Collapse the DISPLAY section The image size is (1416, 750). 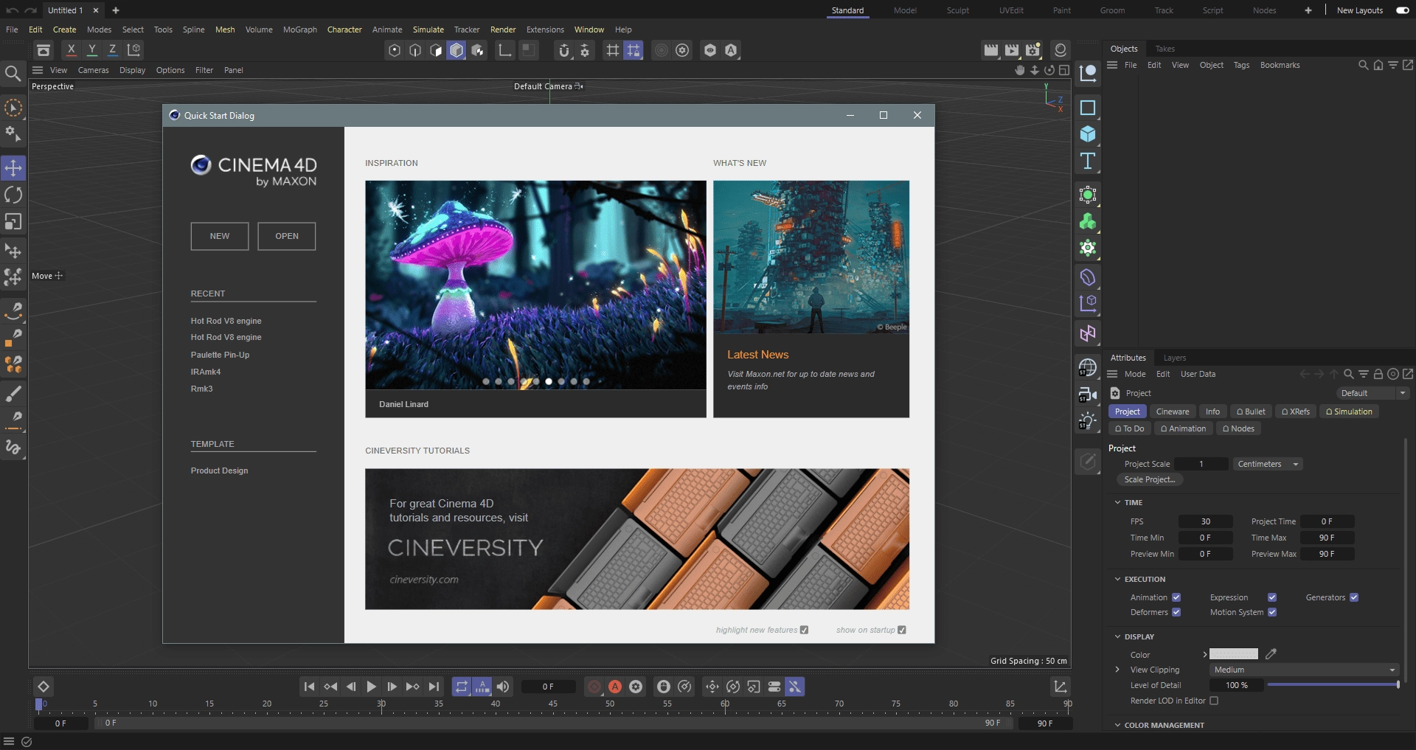pyautogui.click(x=1117, y=636)
